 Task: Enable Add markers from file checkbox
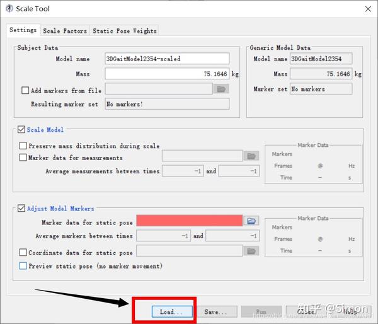point(25,91)
